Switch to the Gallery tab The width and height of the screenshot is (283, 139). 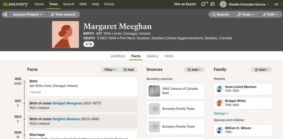pos(152,56)
